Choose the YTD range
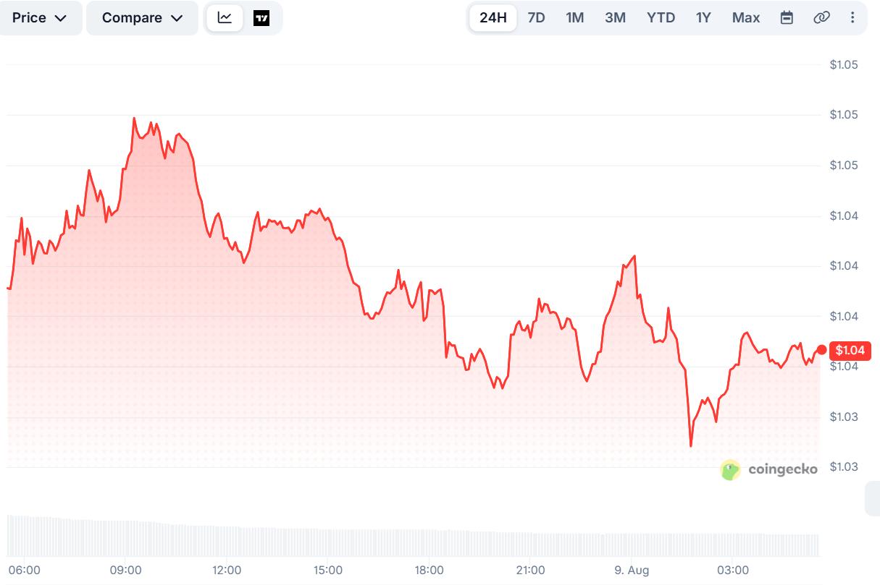 pyautogui.click(x=661, y=18)
